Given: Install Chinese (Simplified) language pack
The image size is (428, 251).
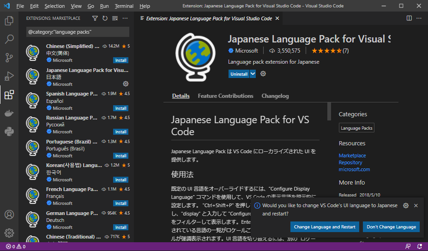Looking at the screenshot, I should [x=121, y=60].
